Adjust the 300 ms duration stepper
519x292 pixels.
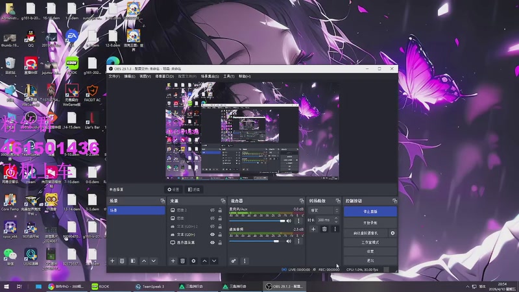pos(336,220)
